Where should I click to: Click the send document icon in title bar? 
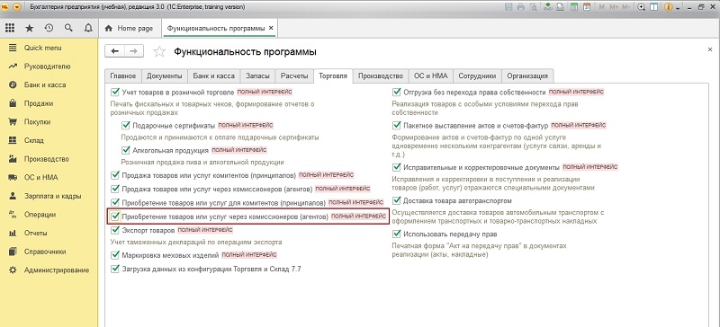561,7
